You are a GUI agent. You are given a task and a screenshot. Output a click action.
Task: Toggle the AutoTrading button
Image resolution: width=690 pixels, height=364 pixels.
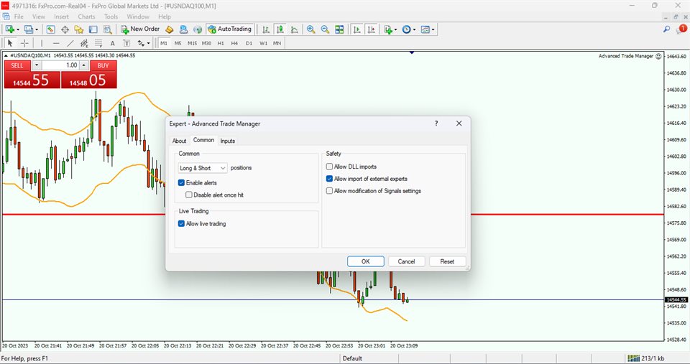point(229,29)
